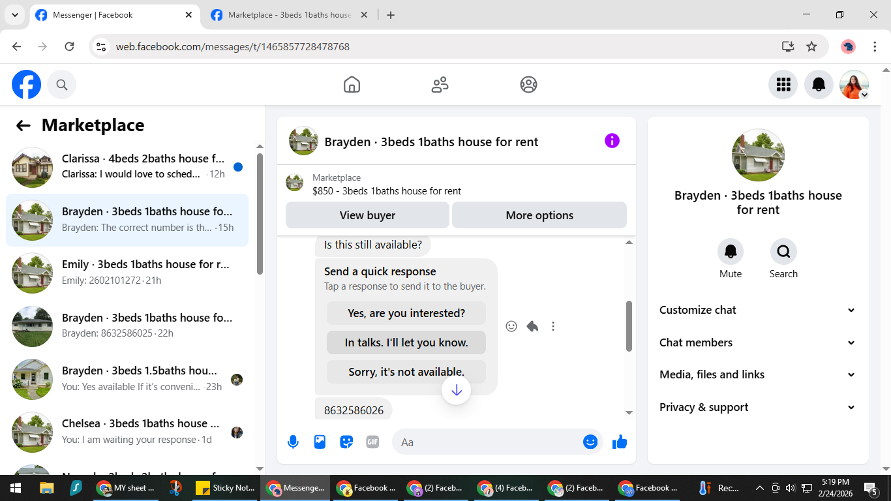891x501 pixels.
Task: Click the '$850 - 3beds 1baths house for rent' listing
Action: pyautogui.click(x=387, y=191)
